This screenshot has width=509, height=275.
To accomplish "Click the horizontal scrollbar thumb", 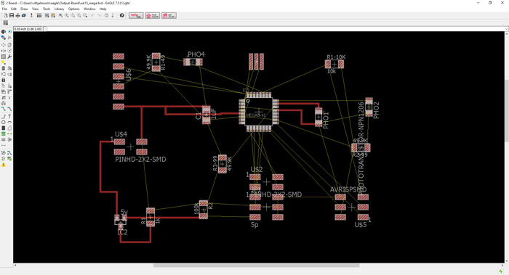I will (256, 266).
